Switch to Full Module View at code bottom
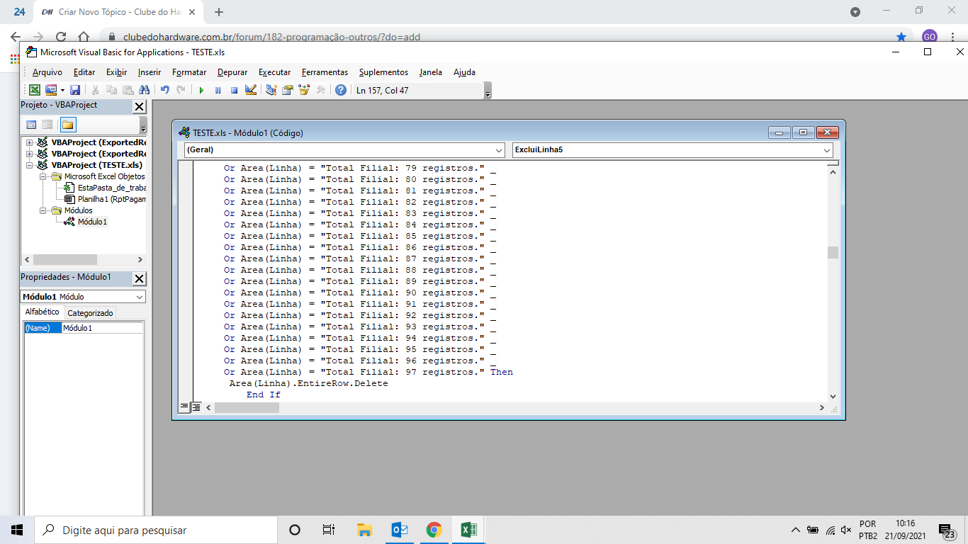 tap(196, 407)
